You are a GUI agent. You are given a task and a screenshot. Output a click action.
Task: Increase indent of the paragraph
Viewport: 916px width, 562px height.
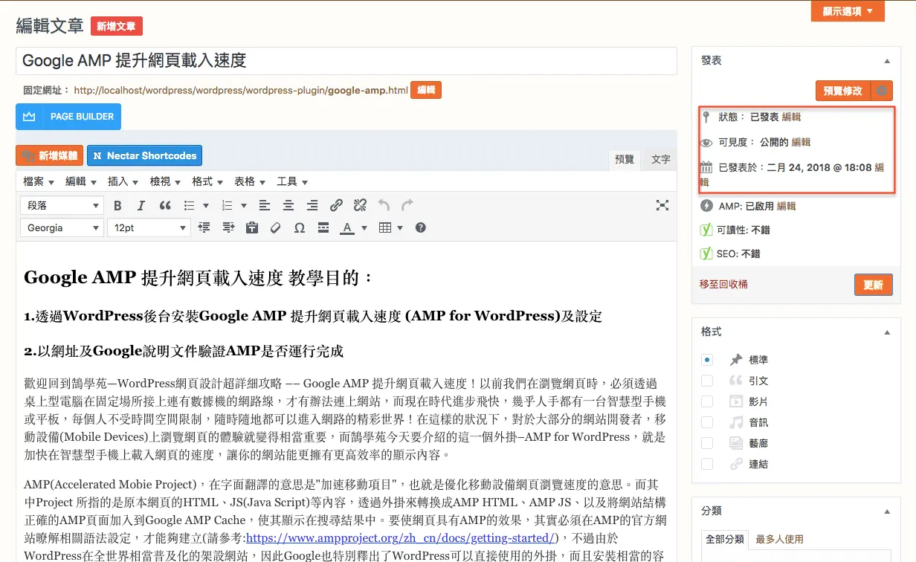pyautogui.click(x=228, y=228)
